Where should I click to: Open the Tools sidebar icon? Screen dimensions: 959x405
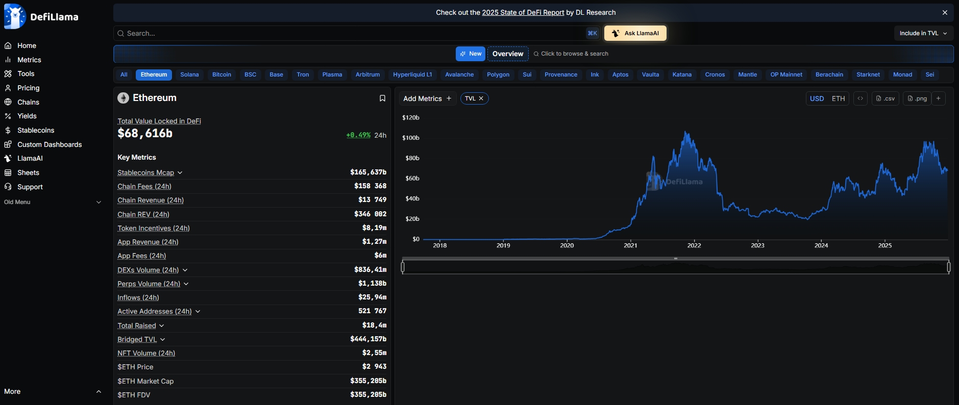8,73
